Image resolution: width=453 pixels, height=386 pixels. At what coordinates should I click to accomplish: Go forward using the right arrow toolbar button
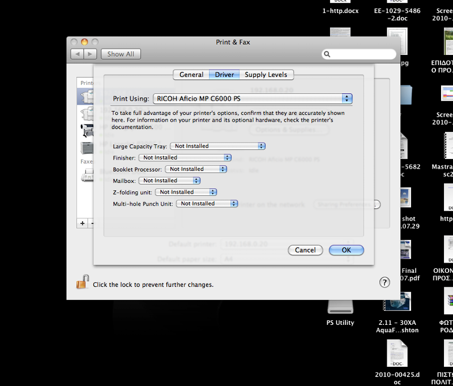[x=90, y=54]
